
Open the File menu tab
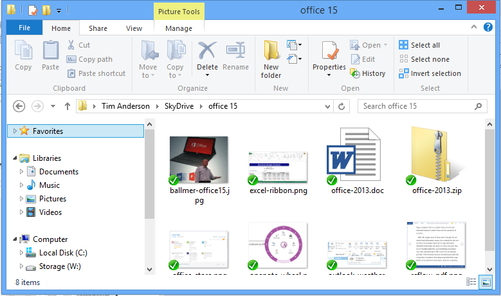pyautogui.click(x=24, y=28)
